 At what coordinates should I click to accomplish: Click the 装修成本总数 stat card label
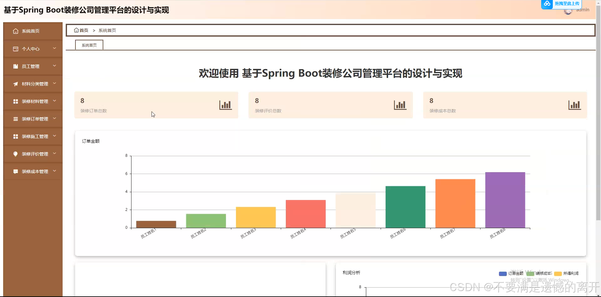coord(443,111)
